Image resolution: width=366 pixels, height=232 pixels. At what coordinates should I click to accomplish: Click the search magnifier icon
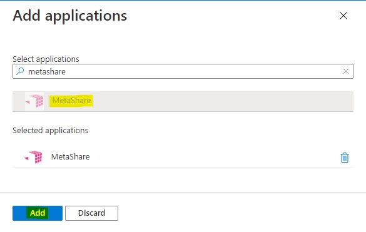(20, 71)
